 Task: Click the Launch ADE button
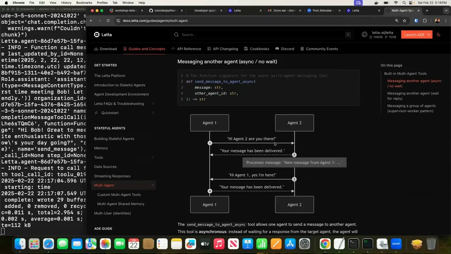pos(417,35)
